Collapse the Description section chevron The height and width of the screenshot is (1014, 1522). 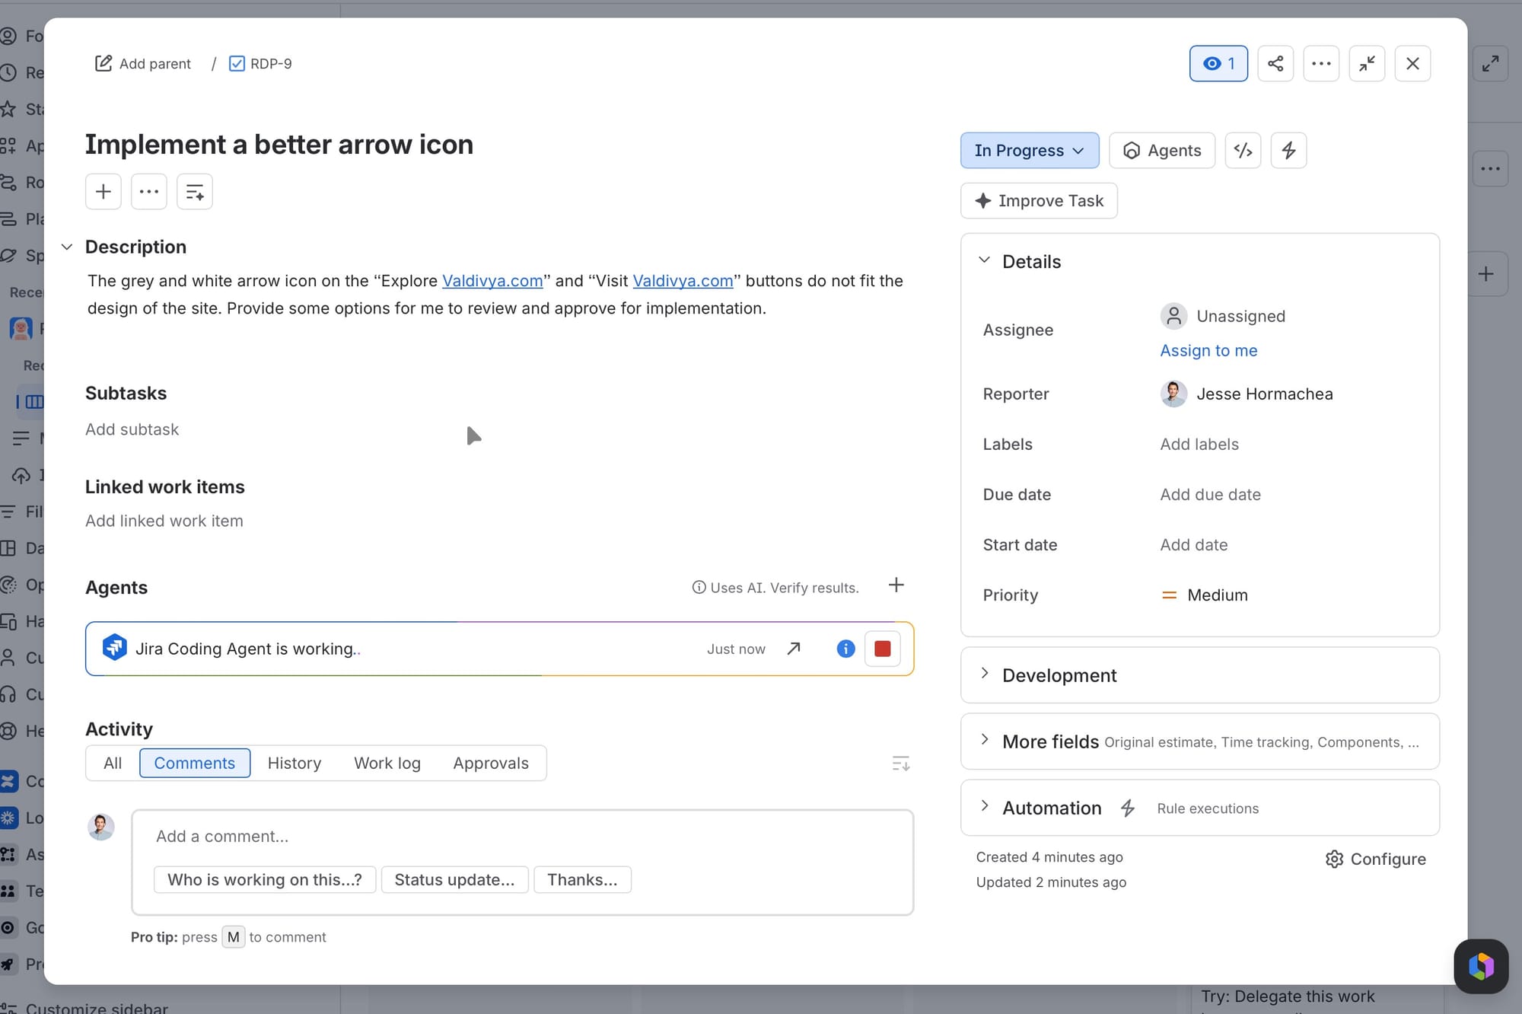click(x=67, y=247)
